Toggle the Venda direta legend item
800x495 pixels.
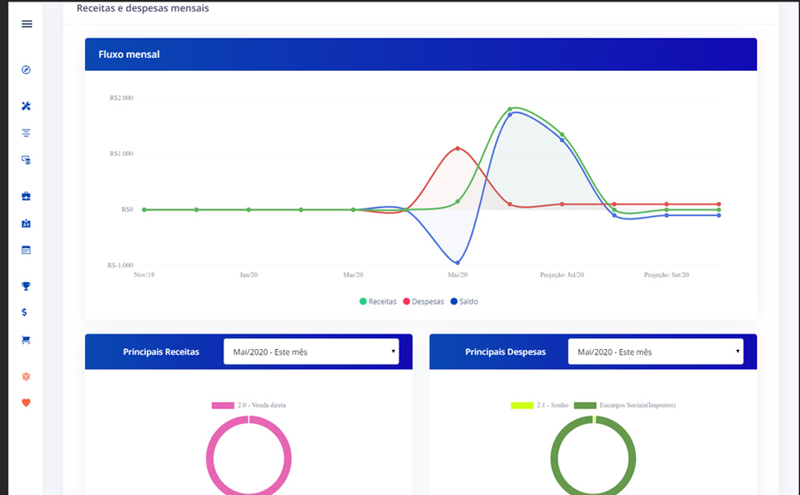249,405
